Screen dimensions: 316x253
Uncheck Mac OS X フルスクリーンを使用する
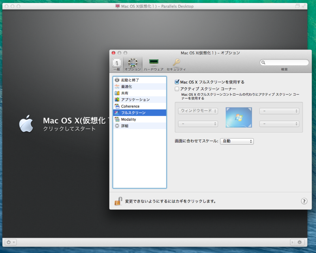(177, 82)
